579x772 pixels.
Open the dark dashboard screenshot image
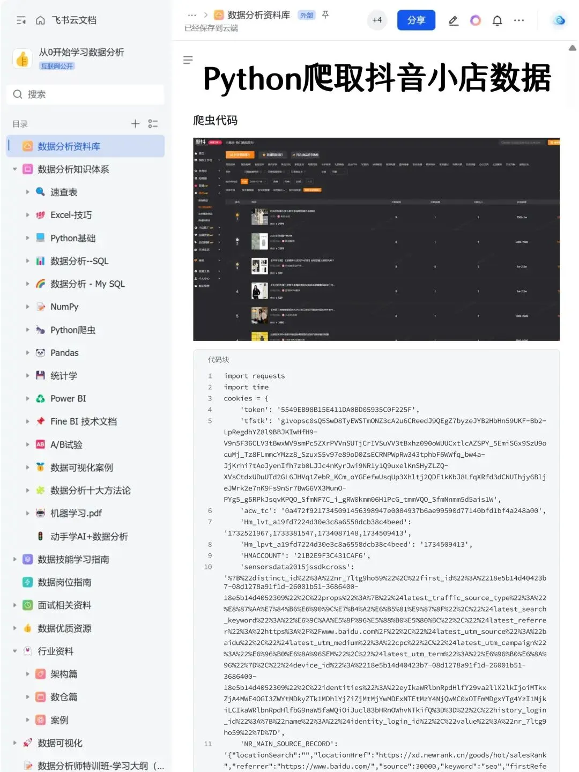pos(376,239)
